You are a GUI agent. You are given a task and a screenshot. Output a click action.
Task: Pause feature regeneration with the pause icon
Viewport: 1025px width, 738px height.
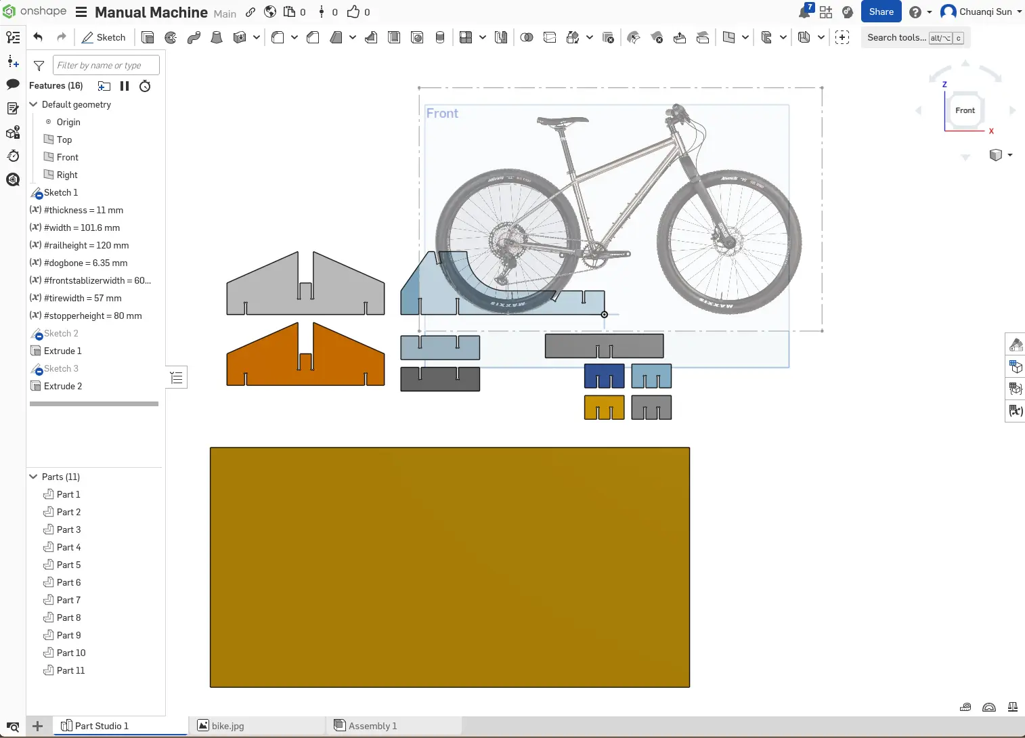coord(125,86)
